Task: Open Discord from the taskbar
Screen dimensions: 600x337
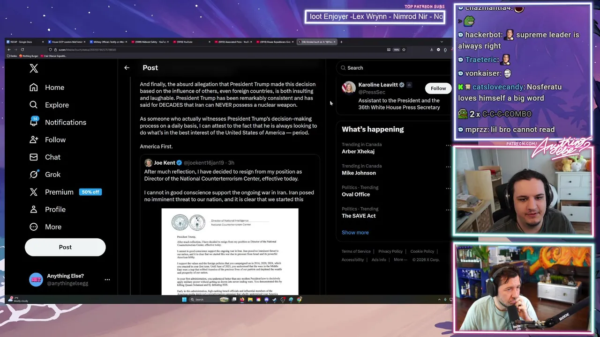Action: (x=266, y=300)
